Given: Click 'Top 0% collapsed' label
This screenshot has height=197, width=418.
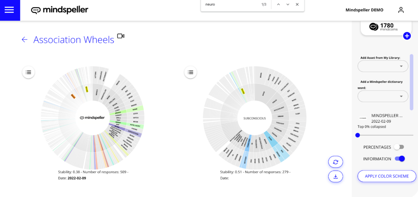Looking at the screenshot, I should tap(372, 127).
